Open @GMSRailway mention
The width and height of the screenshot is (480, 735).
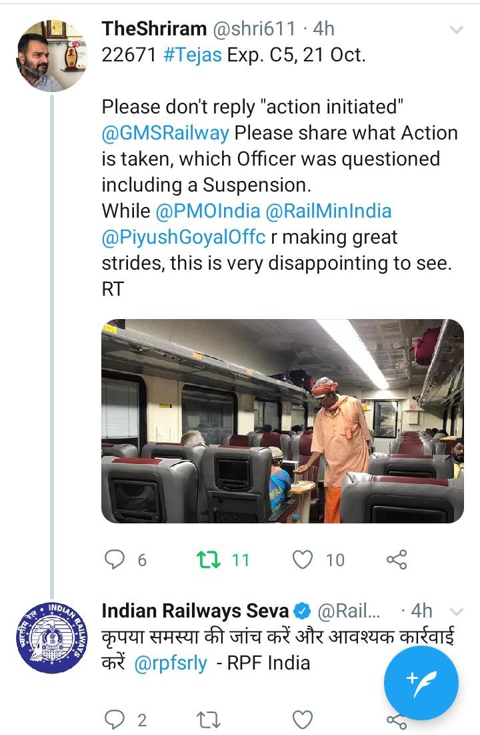pos(165,133)
